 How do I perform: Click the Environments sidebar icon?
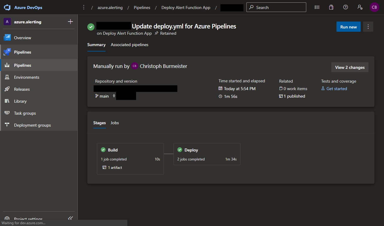coord(7,77)
